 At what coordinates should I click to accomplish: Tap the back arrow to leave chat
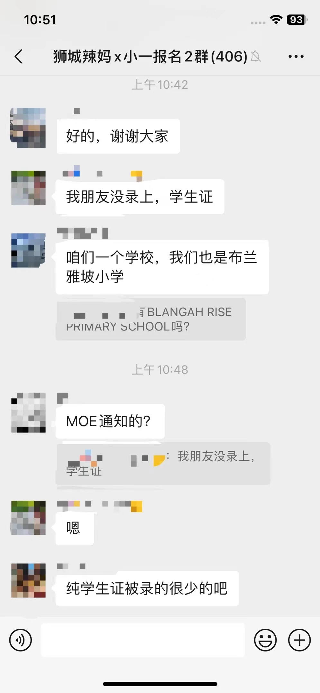(x=19, y=56)
